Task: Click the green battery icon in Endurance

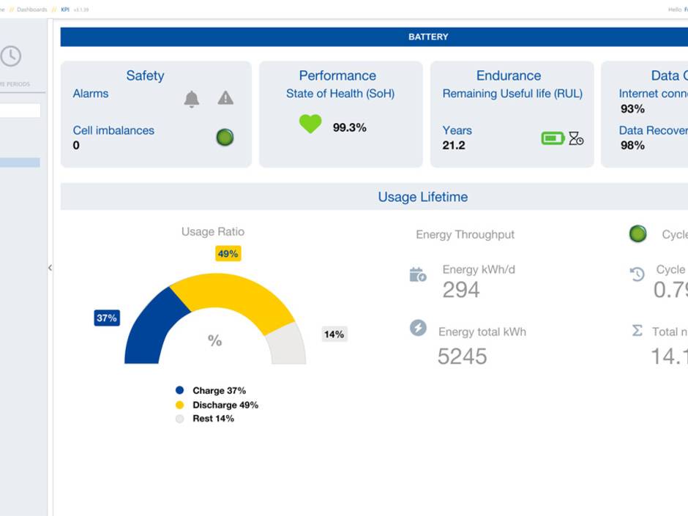Action: (x=553, y=138)
